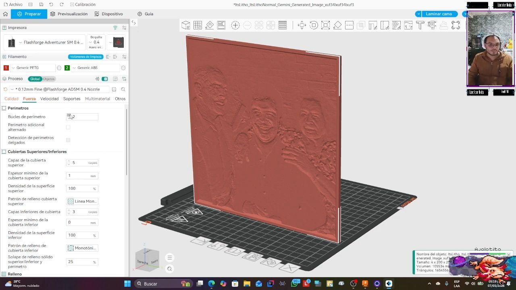Click the layer height lines icon

click(283, 25)
